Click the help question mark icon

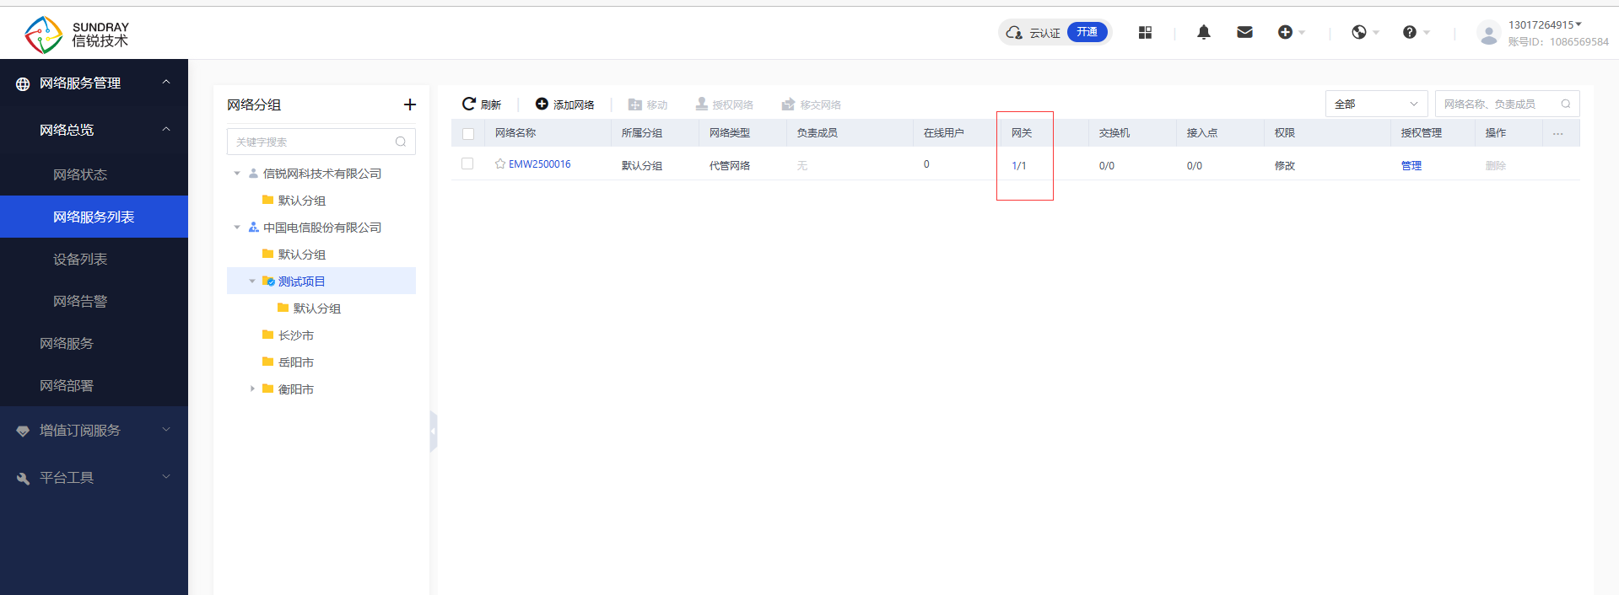(1410, 32)
